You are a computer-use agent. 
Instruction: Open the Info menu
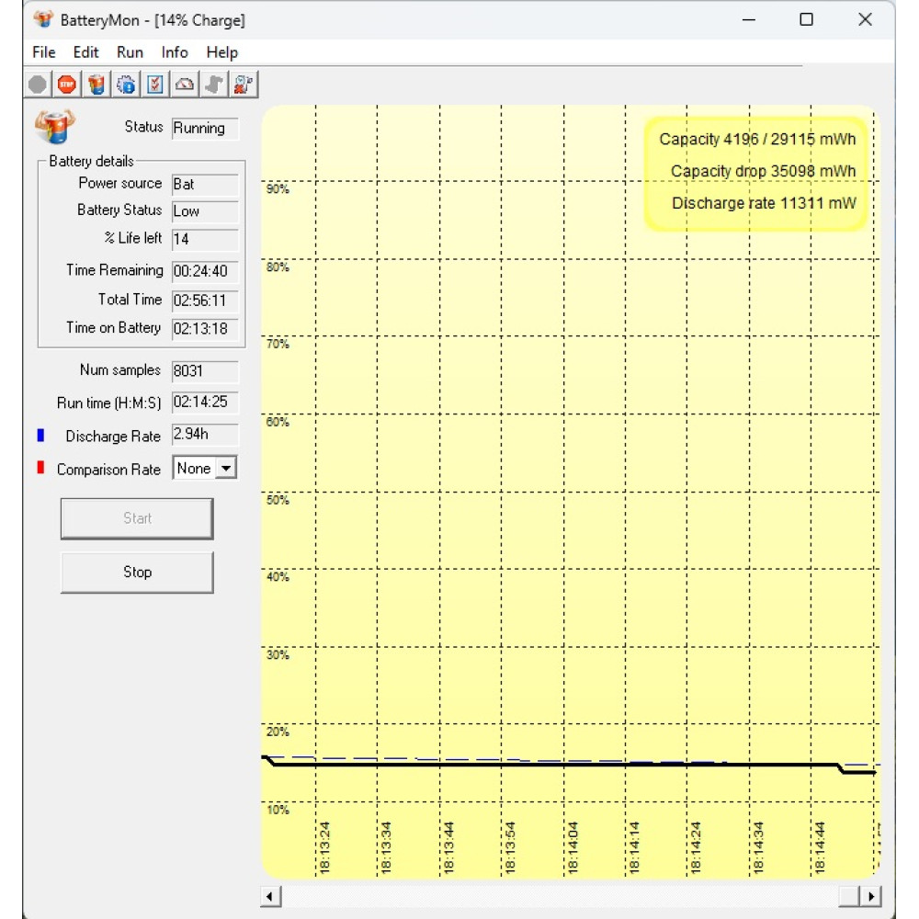coord(175,52)
